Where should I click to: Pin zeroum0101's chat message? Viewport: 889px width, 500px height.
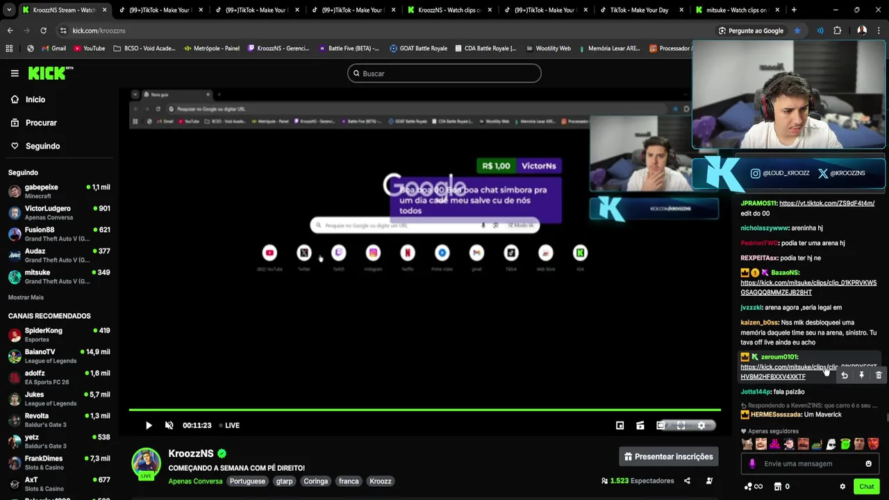[x=861, y=376]
